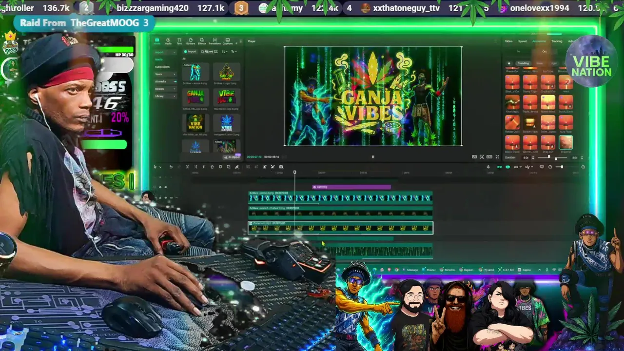Click the AI clipper button
The width and height of the screenshot is (624, 351).
[233, 157]
